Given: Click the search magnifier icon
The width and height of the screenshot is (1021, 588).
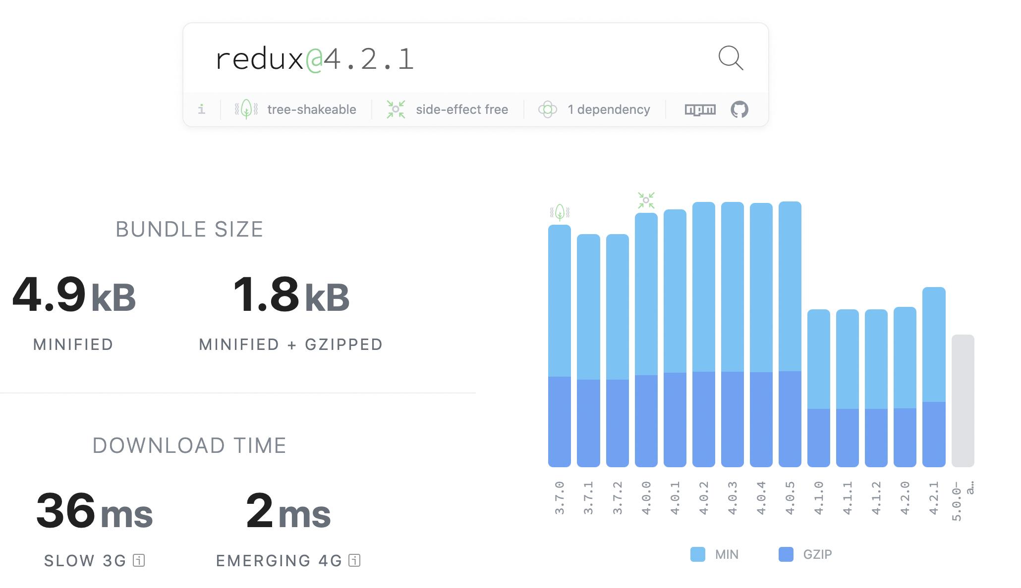Looking at the screenshot, I should click(x=731, y=58).
